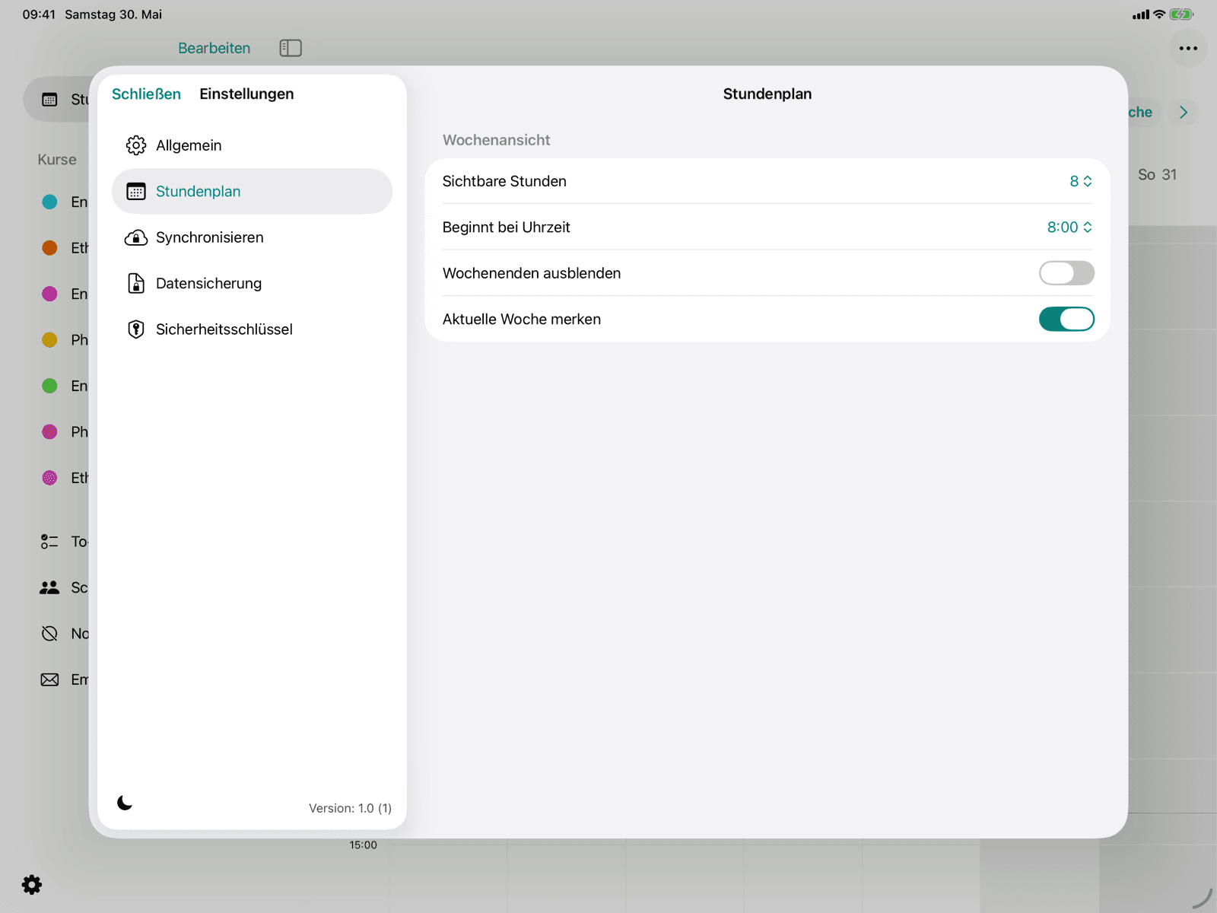The height and width of the screenshot is (913, 1217).
Task: Click the calendar icon in the background sidebar
Action: pyautogui.click(x=49, y=100)
